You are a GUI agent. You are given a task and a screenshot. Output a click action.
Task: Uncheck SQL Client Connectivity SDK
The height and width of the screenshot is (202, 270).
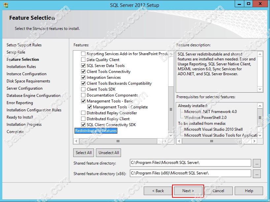point(83,125)
